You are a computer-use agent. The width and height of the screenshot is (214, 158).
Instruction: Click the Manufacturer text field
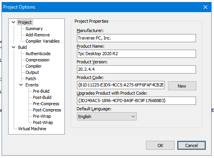coord(136,38)
